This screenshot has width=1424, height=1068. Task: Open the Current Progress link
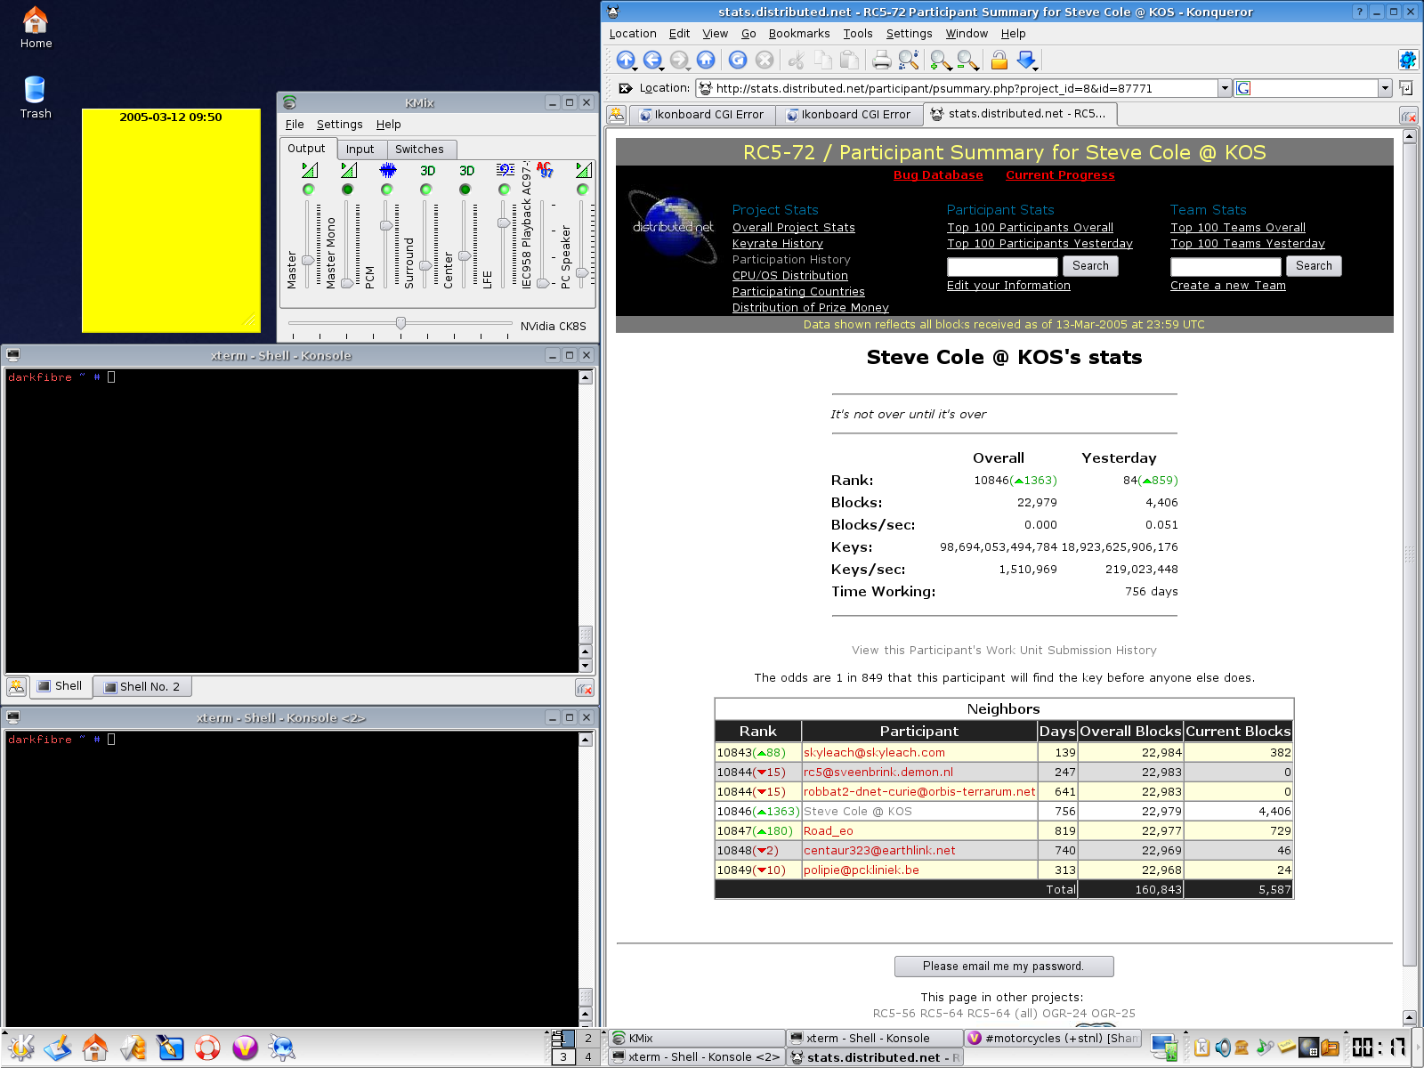[x=1060, y=175]
